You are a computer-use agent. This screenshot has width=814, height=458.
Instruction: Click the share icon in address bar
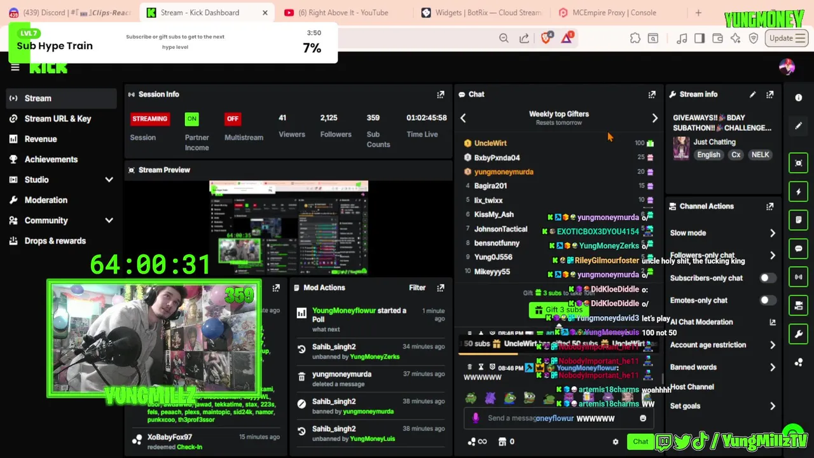pos(524,38)
